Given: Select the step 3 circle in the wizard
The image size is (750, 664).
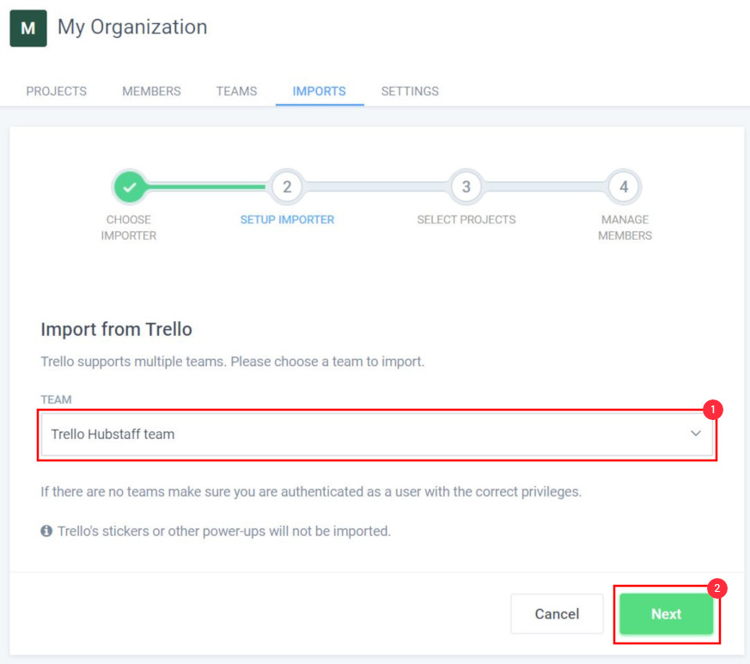Looking at the screenshot, I should [x=466, y=187].
